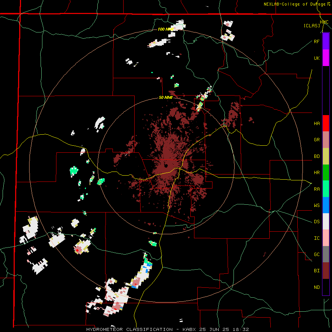Screen dimensions: 332x332
Task: Click the GR legend label
Action: tap(317, 140)
